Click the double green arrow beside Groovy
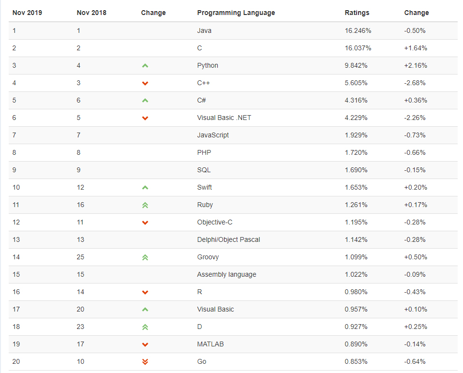Viewport: 463px width, 373px height. coord(145,257)
